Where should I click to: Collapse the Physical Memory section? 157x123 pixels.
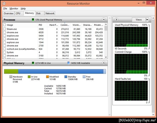coord(104,63)
